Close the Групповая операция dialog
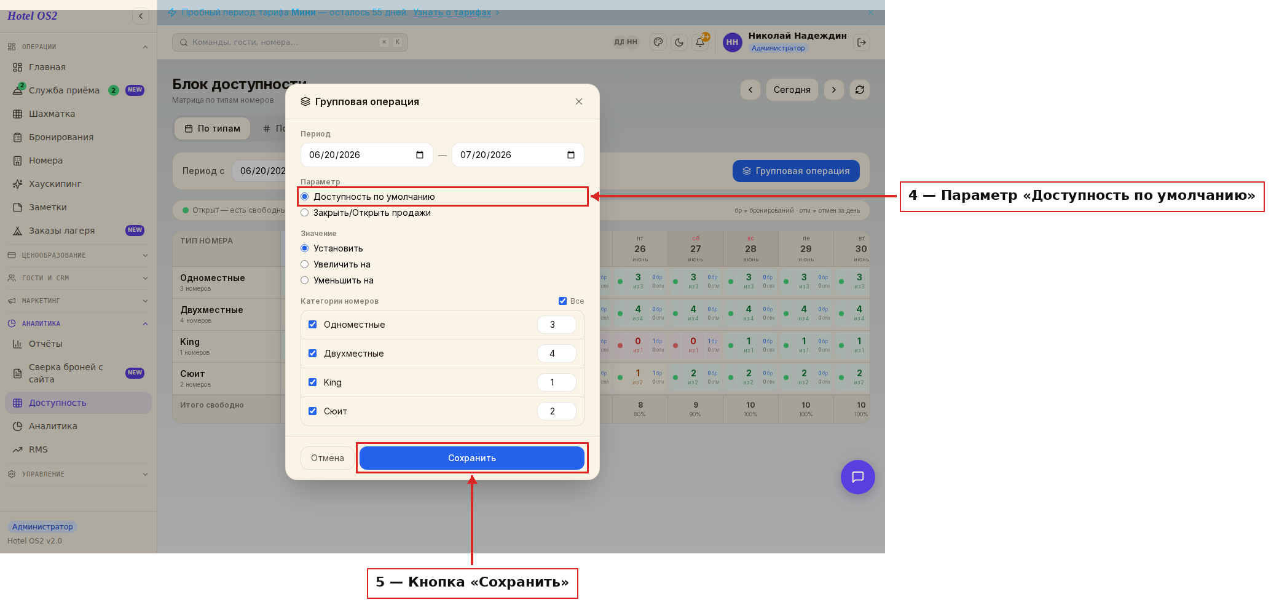 point(579,101)
